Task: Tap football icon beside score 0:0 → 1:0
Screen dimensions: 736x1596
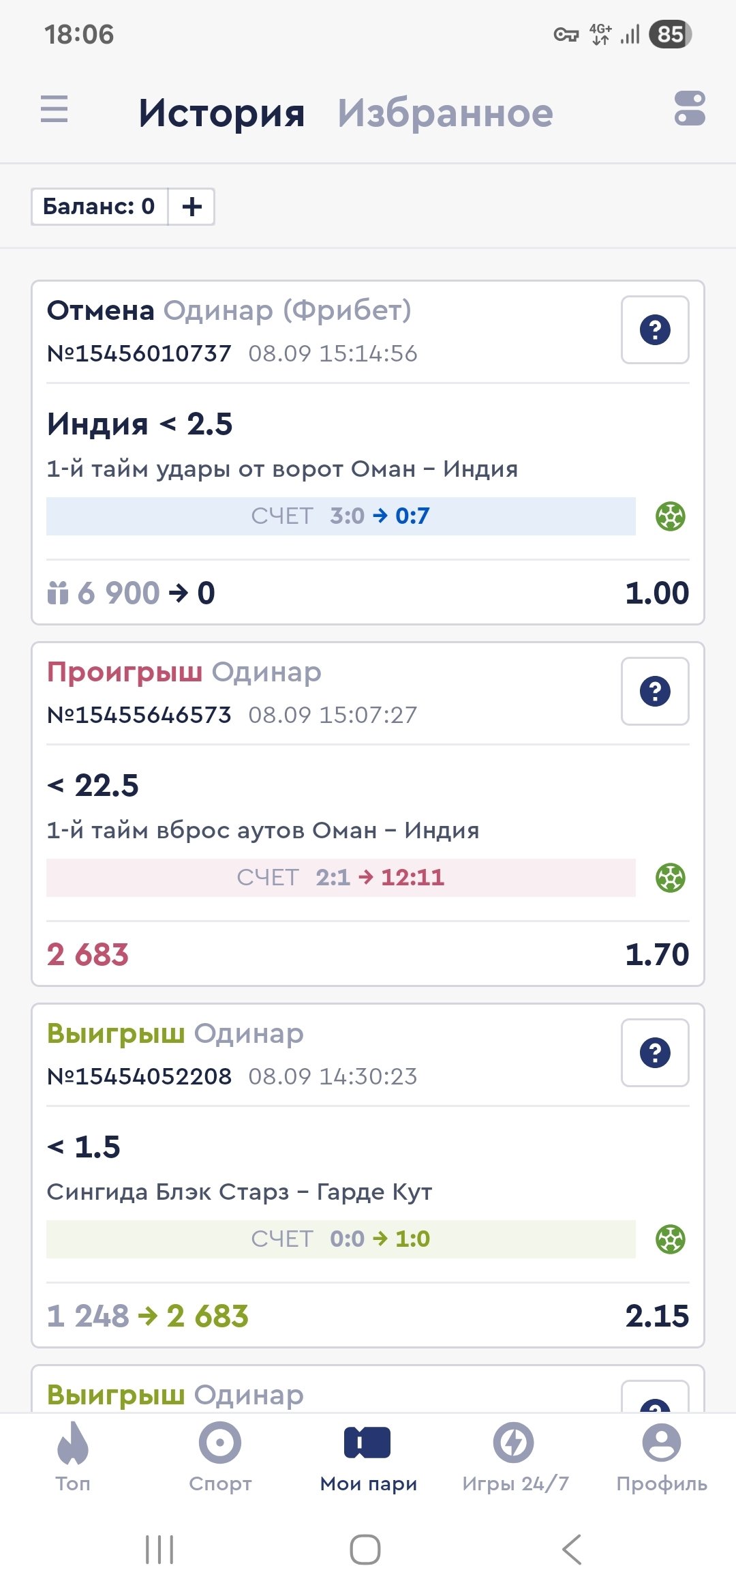Action: [x=671, y=1239]
